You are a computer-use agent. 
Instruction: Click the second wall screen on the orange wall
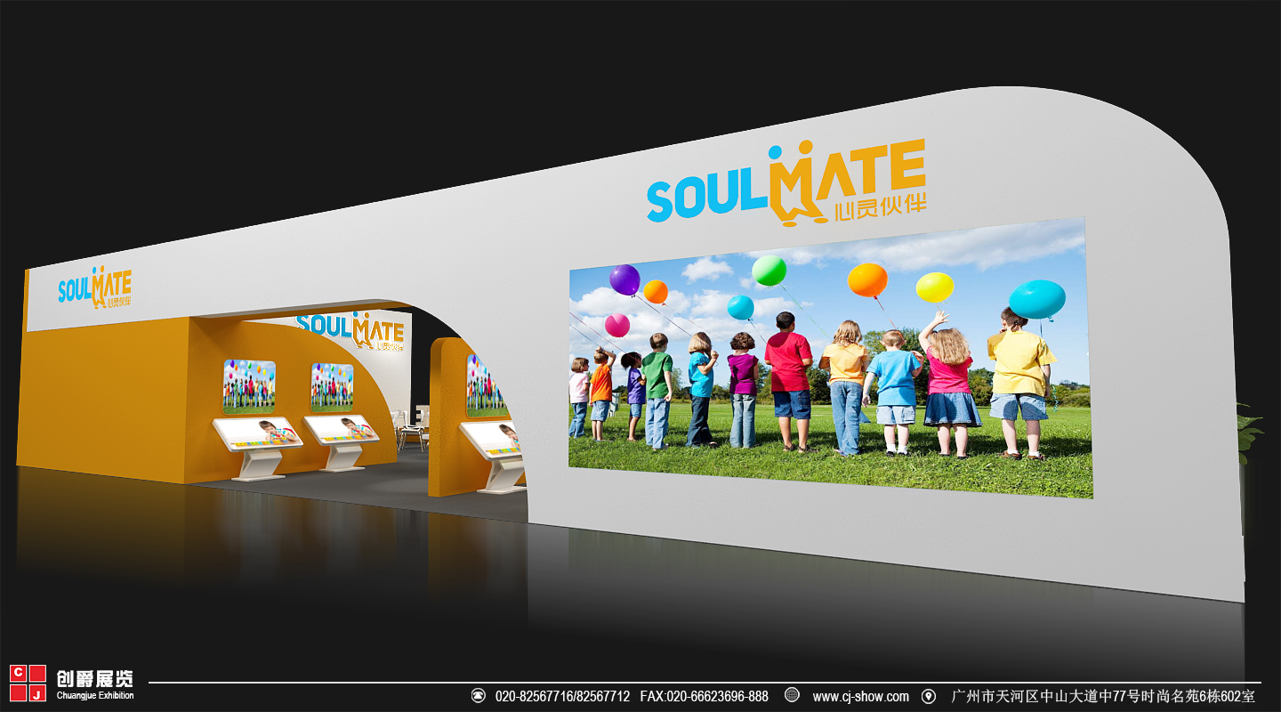point(332,387)
